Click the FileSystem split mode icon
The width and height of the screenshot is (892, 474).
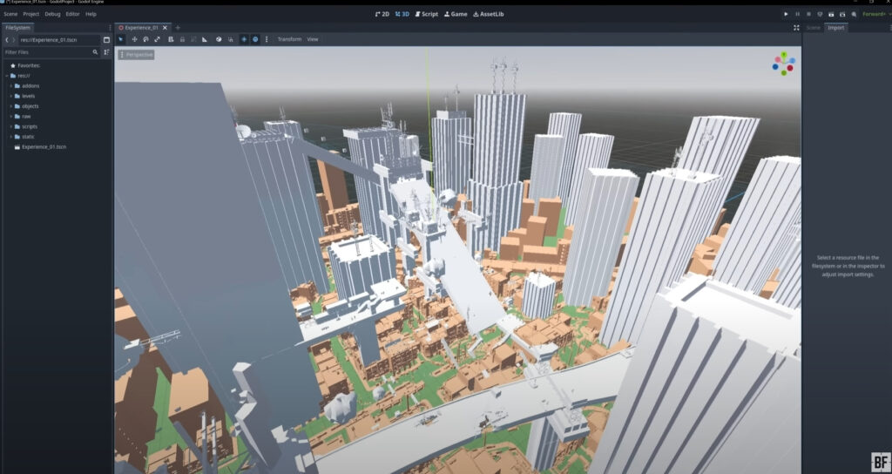coord(106,40)
